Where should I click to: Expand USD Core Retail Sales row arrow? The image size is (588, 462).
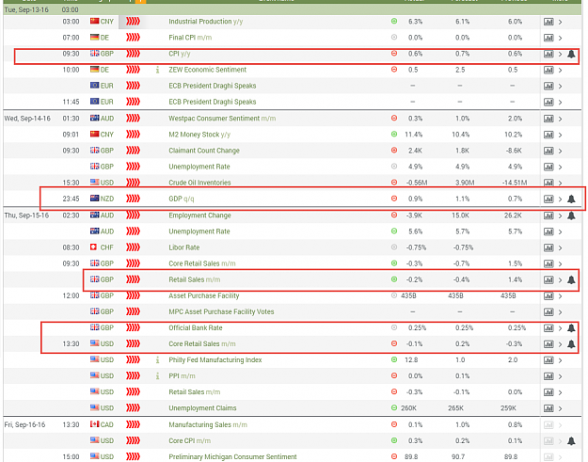click(561, 344)
